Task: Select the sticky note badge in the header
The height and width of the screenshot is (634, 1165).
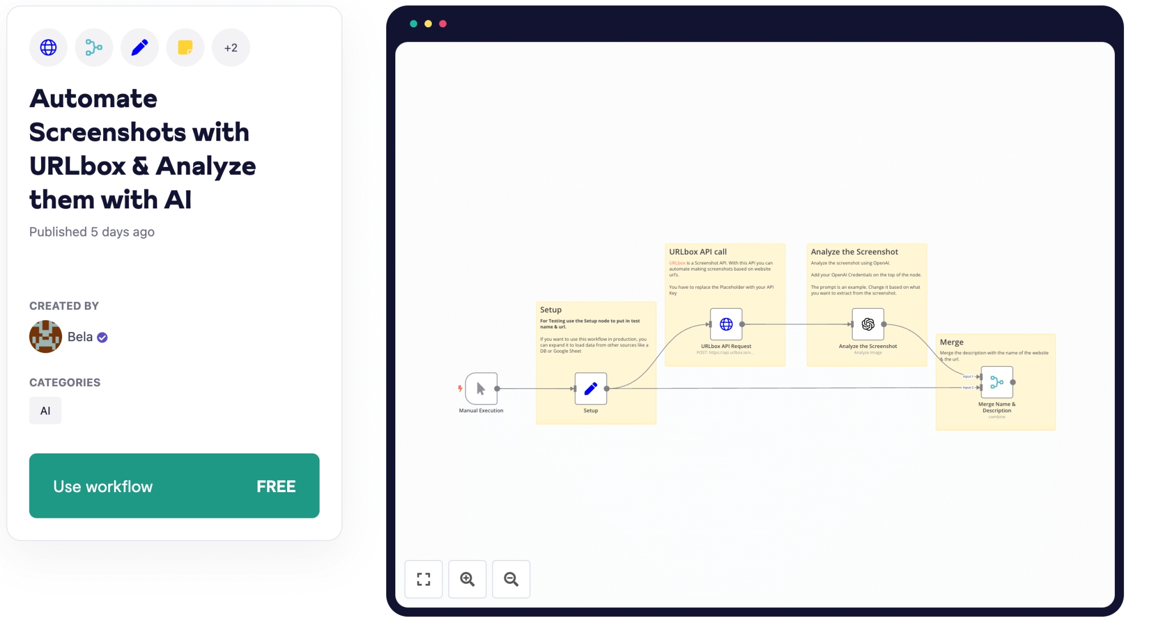Action: [x=185, y=47]
